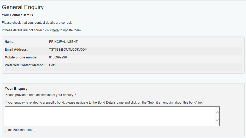246x138 pixels.
Task: Select the 'Email Address:' label
Action: click(x=16, y=50)
